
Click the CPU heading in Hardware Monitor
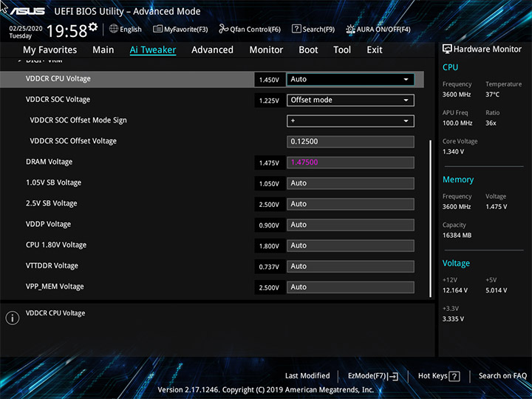450,67
